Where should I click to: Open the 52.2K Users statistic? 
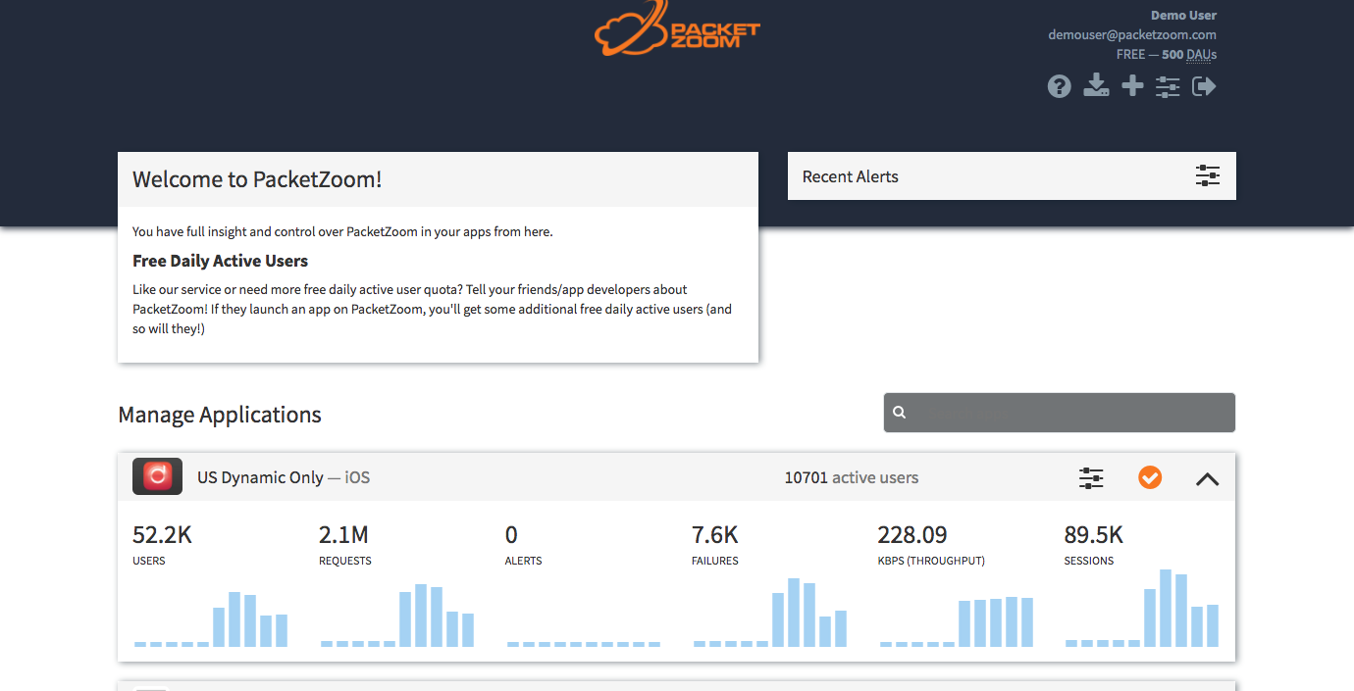pos(163,535)
